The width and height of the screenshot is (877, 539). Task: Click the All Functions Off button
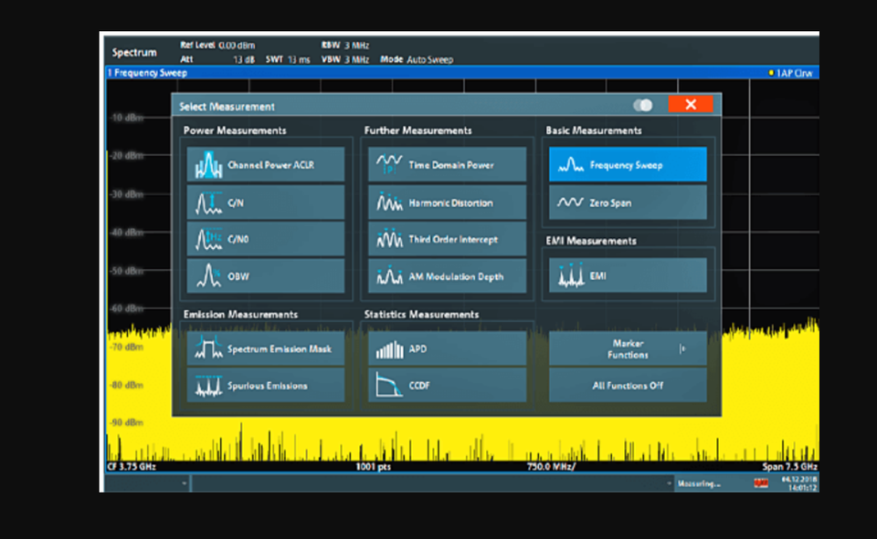[628, 385]
